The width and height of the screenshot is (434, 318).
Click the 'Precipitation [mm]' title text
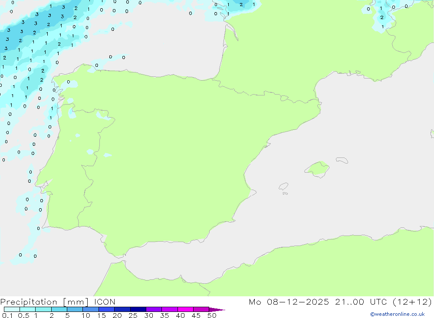tap(44, 302)
